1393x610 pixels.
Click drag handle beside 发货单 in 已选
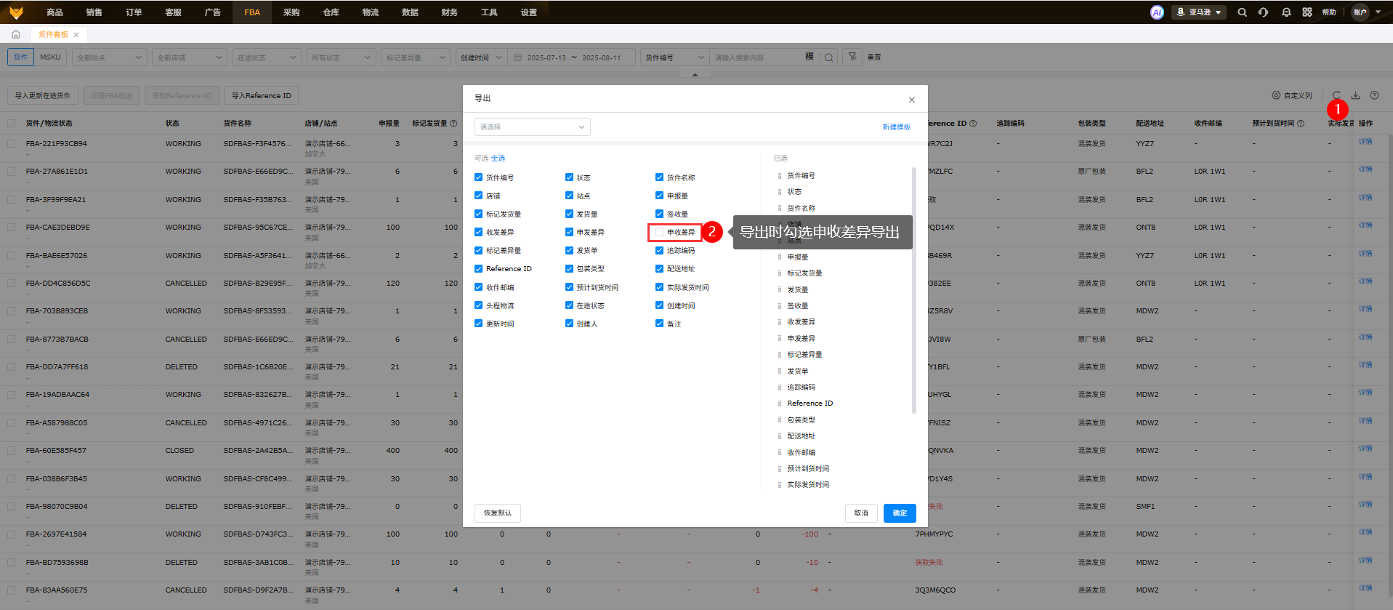pyautogui.click(x=780, y=371)
